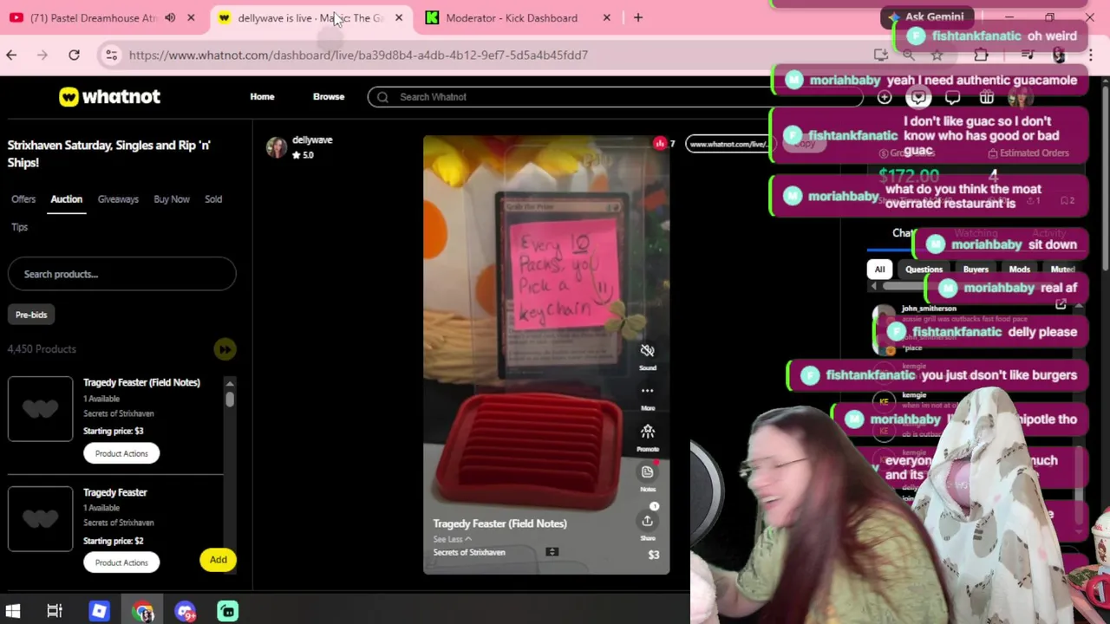Select the Auction tab
Screen dimensions: 1110x624
(66, 199)
